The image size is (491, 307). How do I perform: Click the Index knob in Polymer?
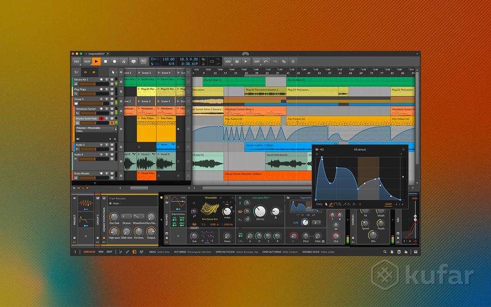[x=227, y=211]
